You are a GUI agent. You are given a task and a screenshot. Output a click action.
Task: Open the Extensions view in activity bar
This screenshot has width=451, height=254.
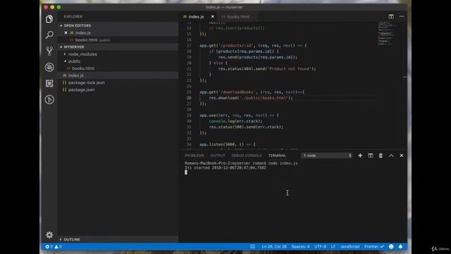pyautogui.click(x=49, y=83)
